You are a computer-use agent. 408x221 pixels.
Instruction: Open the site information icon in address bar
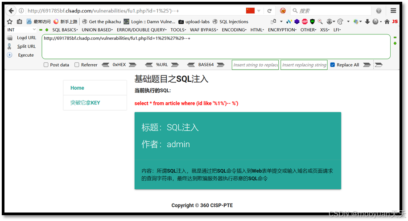(x=21, y=11)
